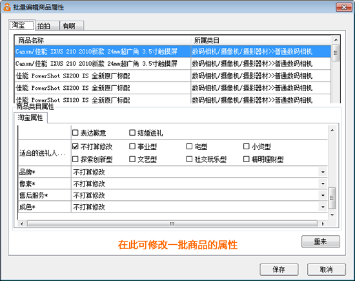The width and height of the screenshot is (355, 281).
Task: Check the 事业型 checkbox
Action: [x=132, y=147]
